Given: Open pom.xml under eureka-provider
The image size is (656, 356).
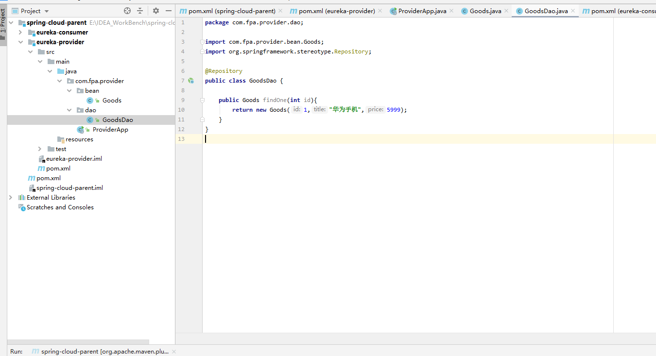Looking at the screenshot, I should pyautogui.click(x=58, y=169).
